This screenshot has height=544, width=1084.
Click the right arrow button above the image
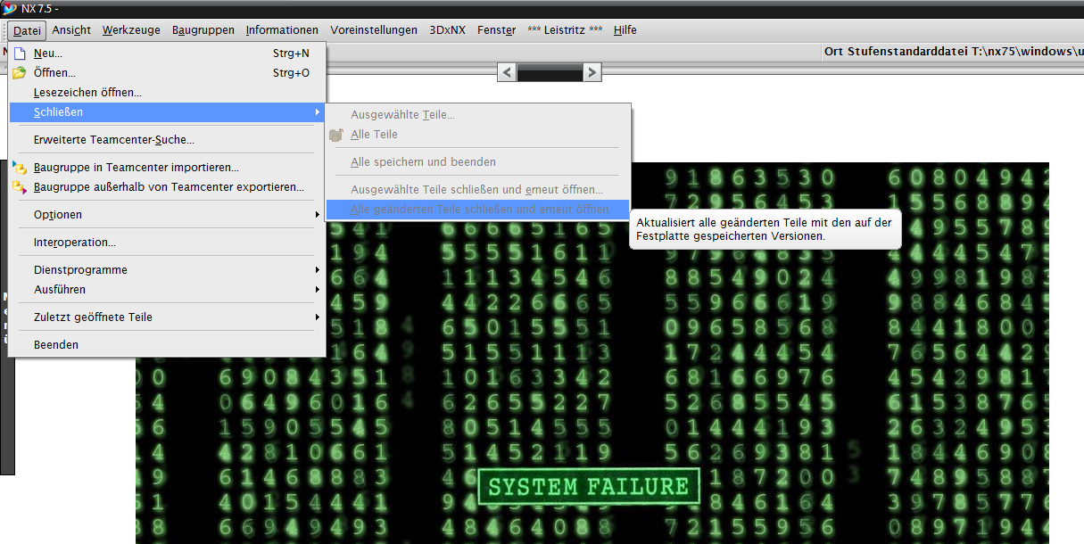[592, 72]
